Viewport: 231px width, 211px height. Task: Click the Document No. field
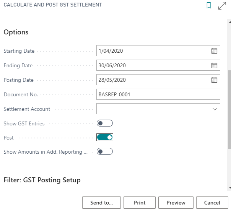(158, 94)
